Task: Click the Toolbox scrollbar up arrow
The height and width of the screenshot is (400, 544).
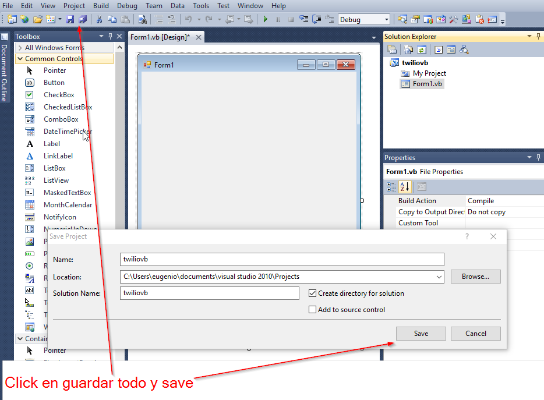Action: click(x=120, y=47)
